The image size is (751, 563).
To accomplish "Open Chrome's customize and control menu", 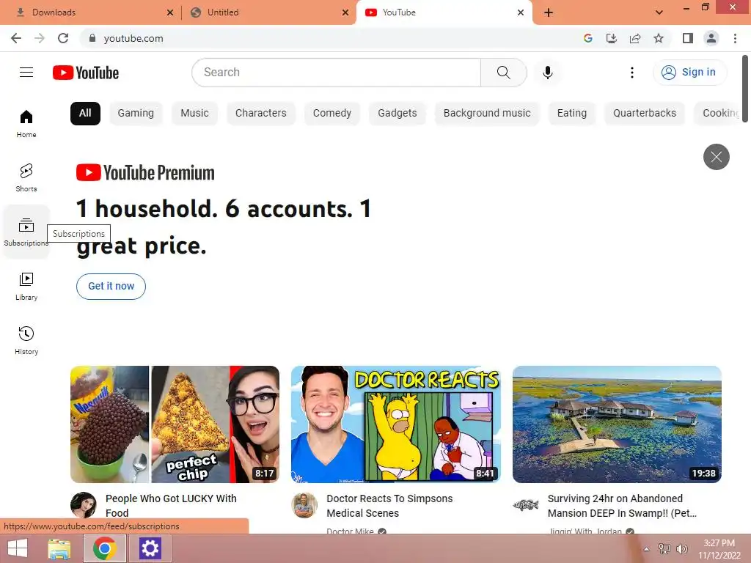I will tap(735, 38).
